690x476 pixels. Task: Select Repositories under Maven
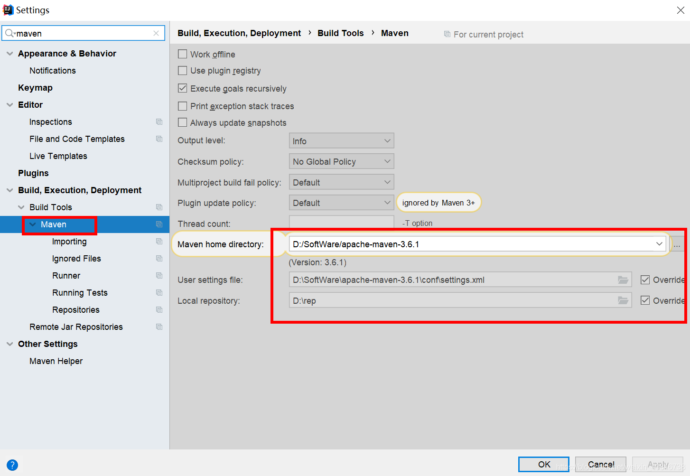point(76,310)
